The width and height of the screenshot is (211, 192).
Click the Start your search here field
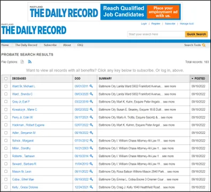pyautogui.click(x=156, y=34)
